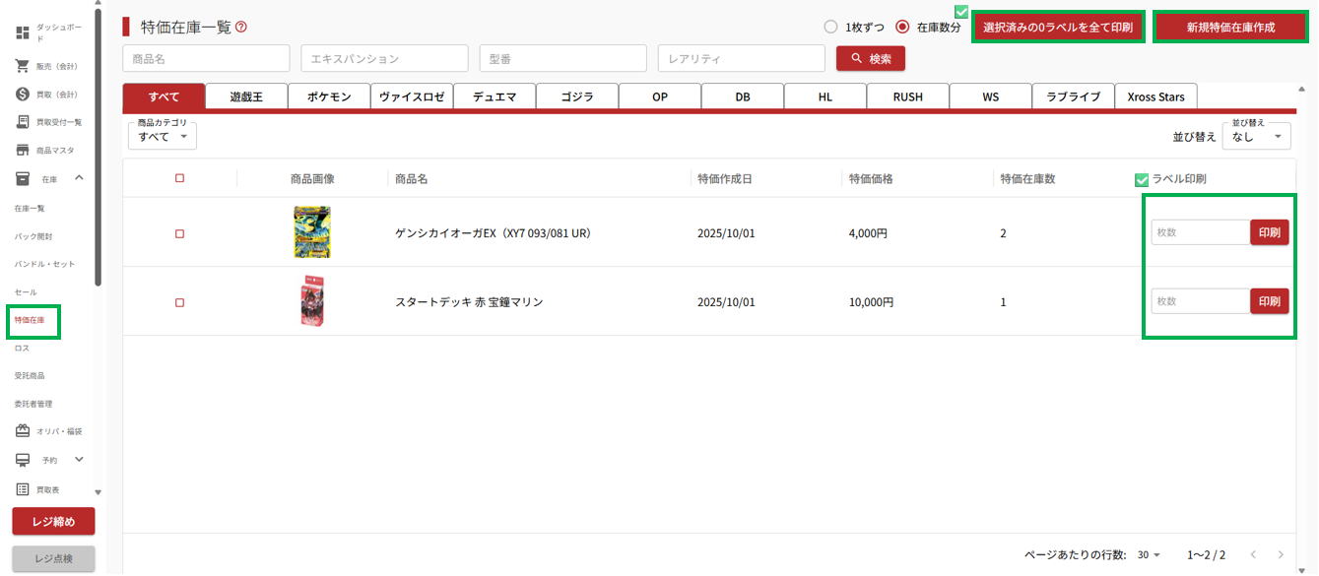This screenshot has width=1319, height=576.
Task: Open the product master store icon
Action: coord(22,151)
